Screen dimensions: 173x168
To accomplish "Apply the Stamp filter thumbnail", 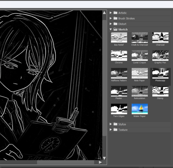I will [160, 91].
